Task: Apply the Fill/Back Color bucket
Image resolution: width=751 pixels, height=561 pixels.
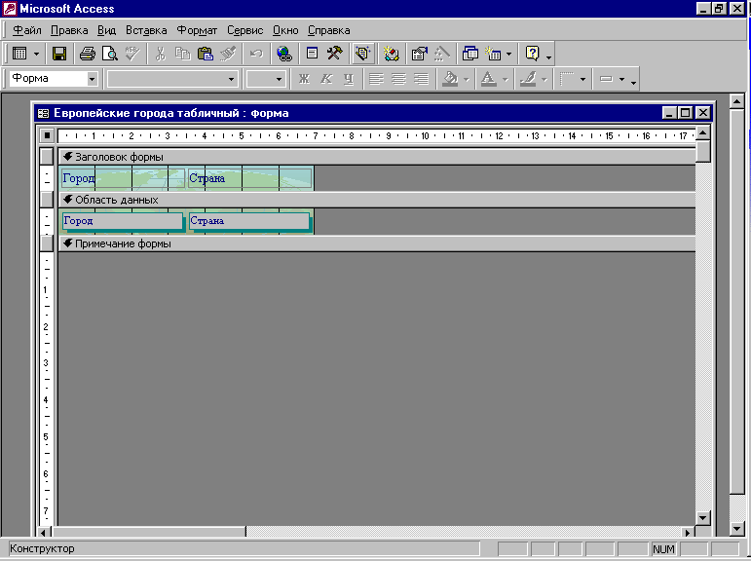Action: pos(450,79)
